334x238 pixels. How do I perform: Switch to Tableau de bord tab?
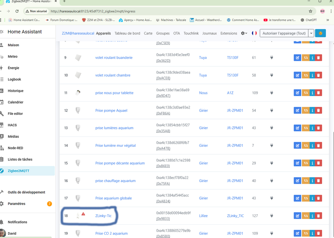click(127, 33)
